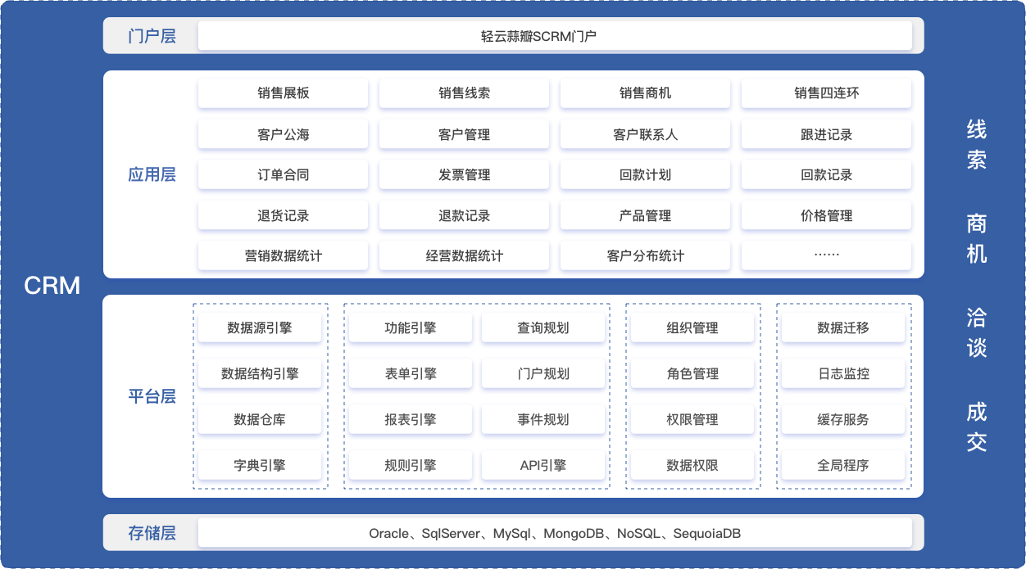Open the 权限管理 box
The image size is (1026, 569).
(692, 418)
